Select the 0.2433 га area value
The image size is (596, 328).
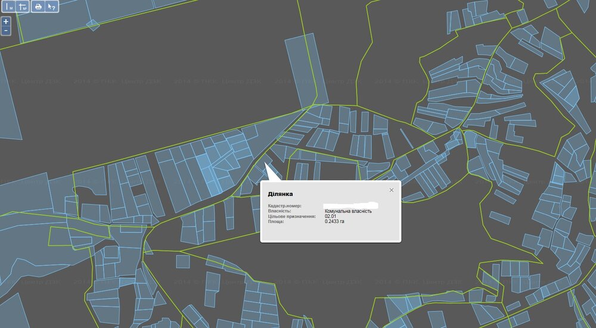(334, 221)
